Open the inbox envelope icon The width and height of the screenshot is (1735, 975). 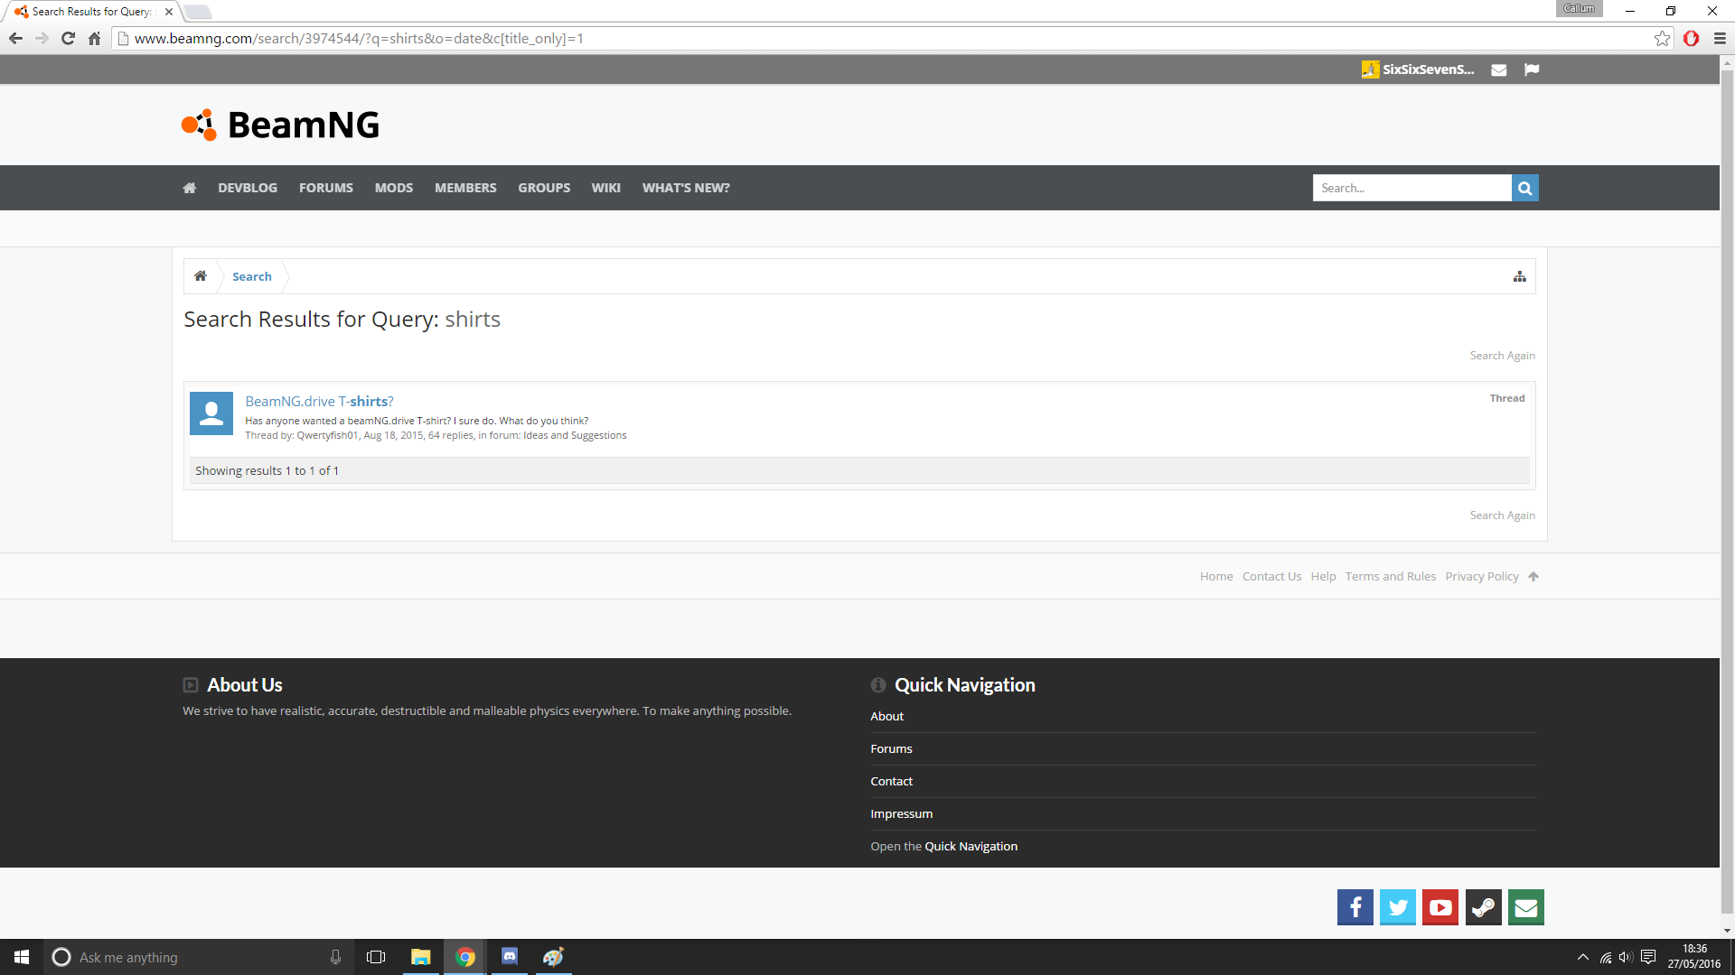(1498, 70)
